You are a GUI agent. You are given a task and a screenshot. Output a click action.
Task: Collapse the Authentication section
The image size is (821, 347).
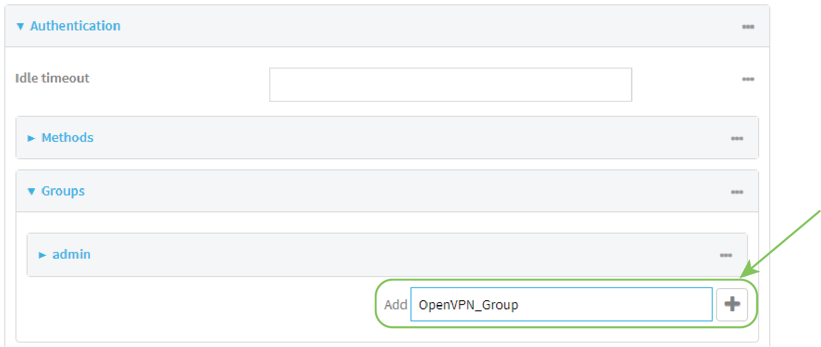click(x=20, y=27)
